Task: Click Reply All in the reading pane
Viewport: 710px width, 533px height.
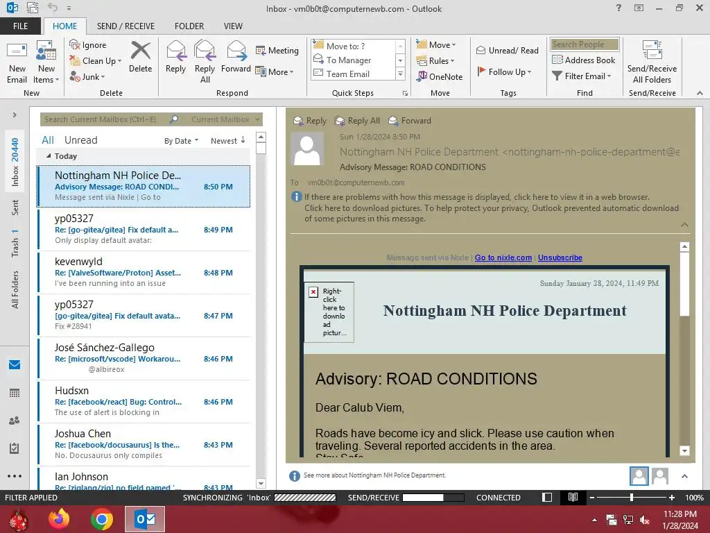Action: pos(357,121)
